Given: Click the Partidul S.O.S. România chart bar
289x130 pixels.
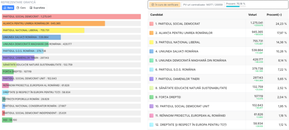Looking at the screenshot, I should pyautogui.click(x=23, y=51).
